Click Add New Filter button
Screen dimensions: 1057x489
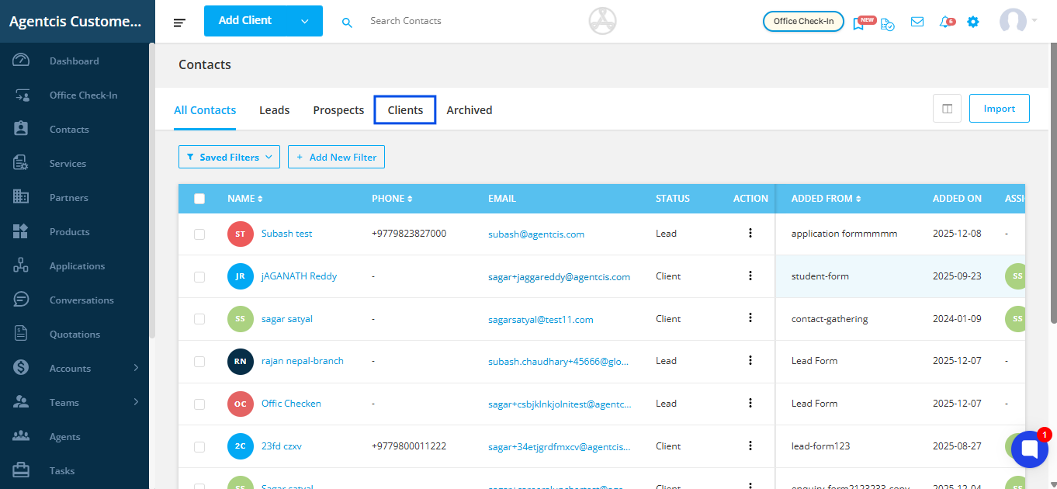coord(336,157)
